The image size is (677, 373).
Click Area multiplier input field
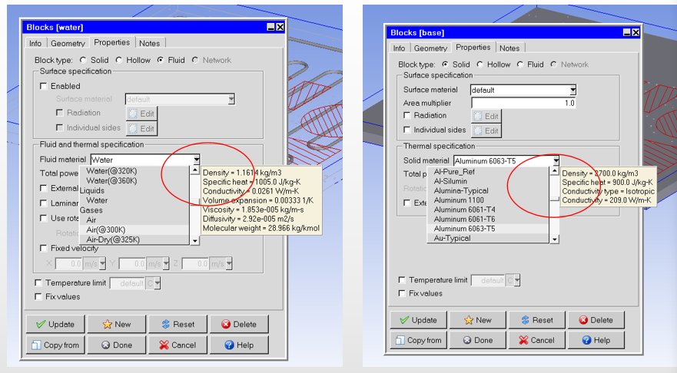point(523,103)
